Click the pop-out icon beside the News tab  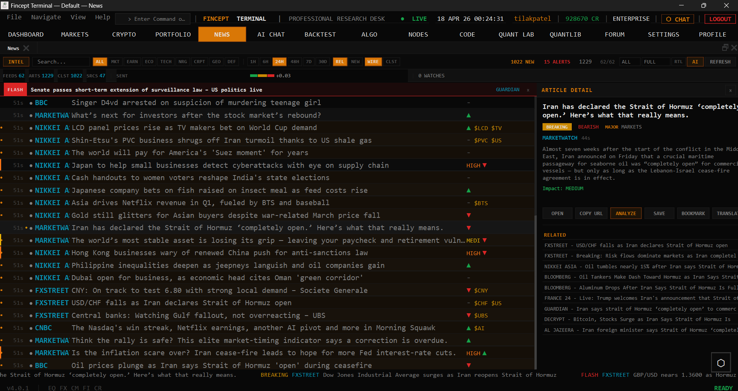725,48
